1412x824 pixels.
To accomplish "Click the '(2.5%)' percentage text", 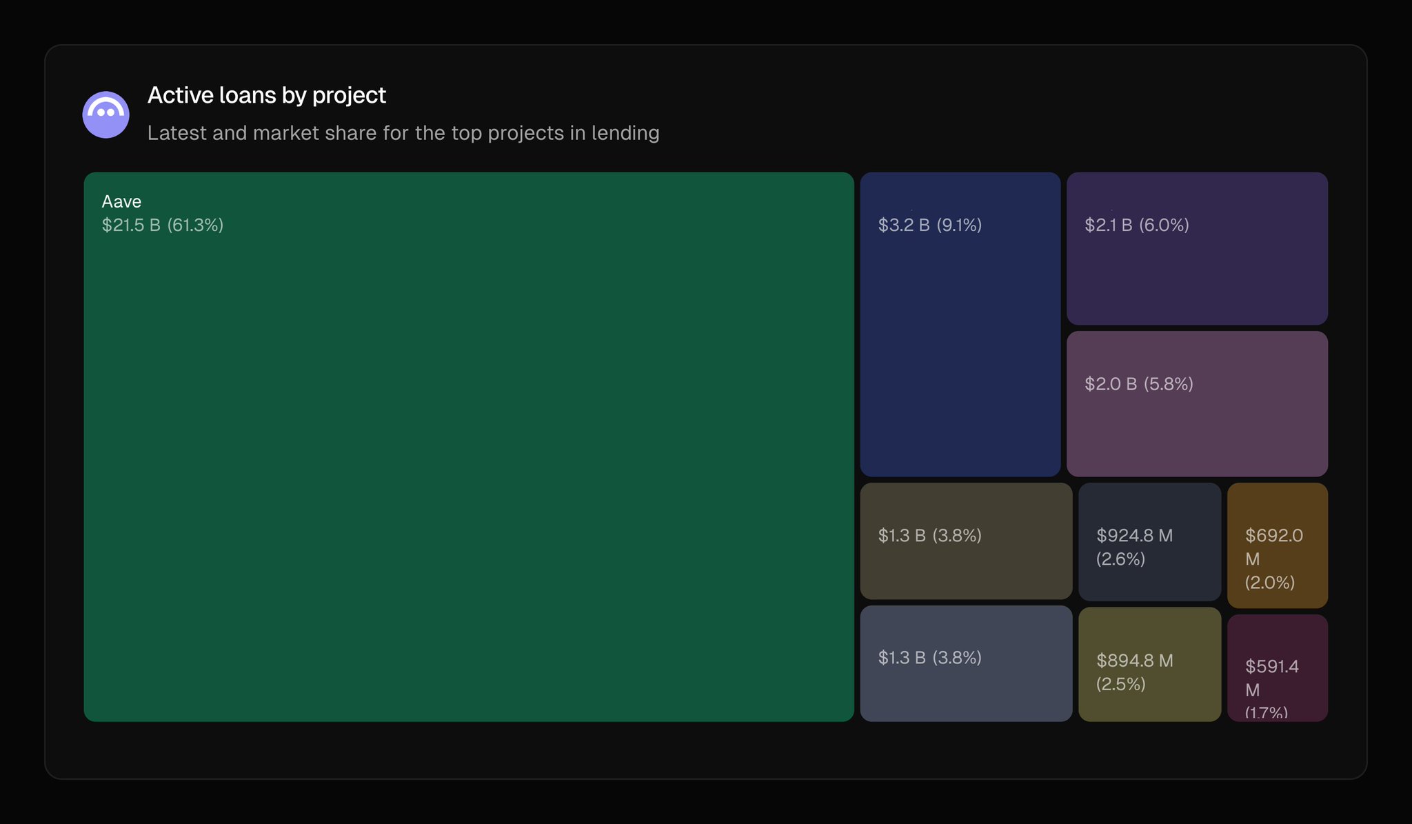I will 1120,684.
